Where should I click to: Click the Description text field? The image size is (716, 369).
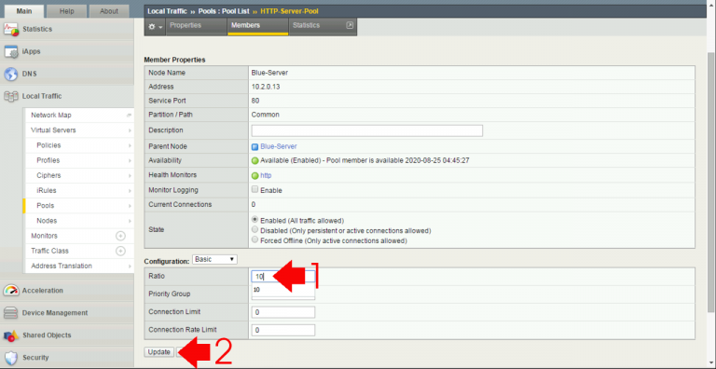pos(367,130)
